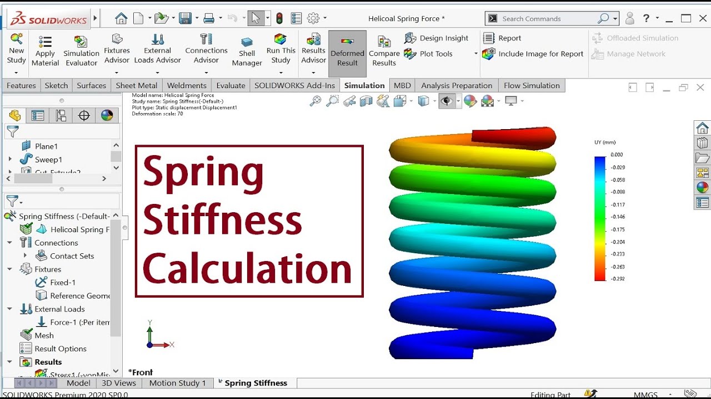Select Plane1 in the feature tree

coord(46,146)
